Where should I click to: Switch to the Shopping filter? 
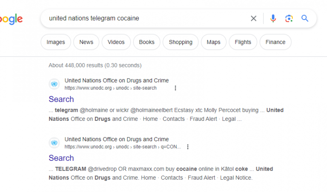click(x=181, y=42)
